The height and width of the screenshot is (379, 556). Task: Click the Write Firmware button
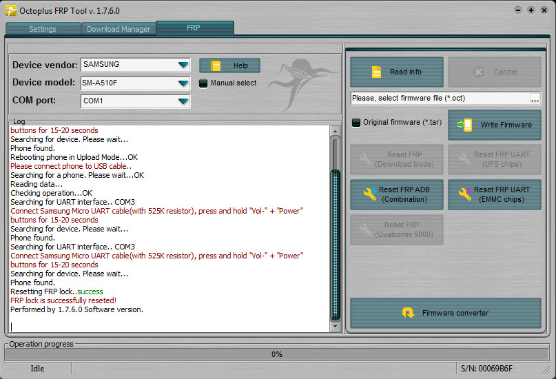click(494, 125)
